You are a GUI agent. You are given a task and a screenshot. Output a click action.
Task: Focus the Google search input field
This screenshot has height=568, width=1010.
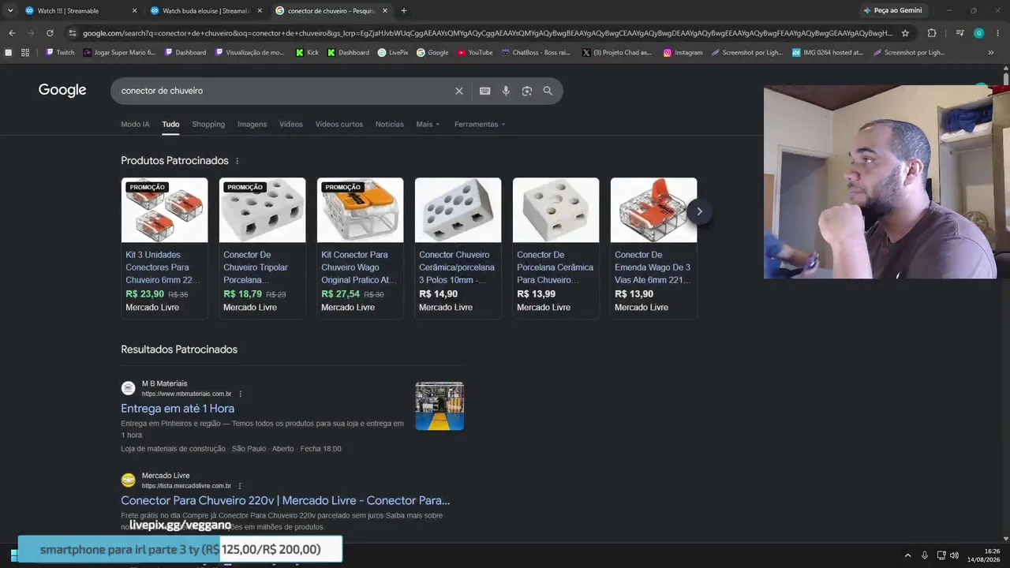pyautogui.click(x=284, y=91)
